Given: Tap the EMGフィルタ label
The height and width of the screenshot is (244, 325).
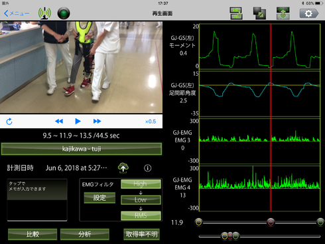Looking at the screenshot, I should click(97, 184).
